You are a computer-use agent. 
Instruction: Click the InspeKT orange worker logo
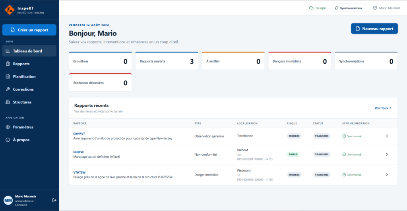coord(10,10)
